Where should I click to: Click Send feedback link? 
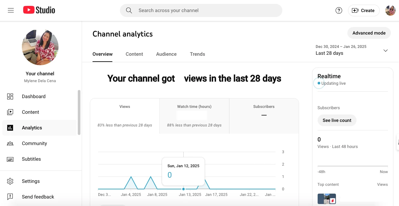pos(39,197)
